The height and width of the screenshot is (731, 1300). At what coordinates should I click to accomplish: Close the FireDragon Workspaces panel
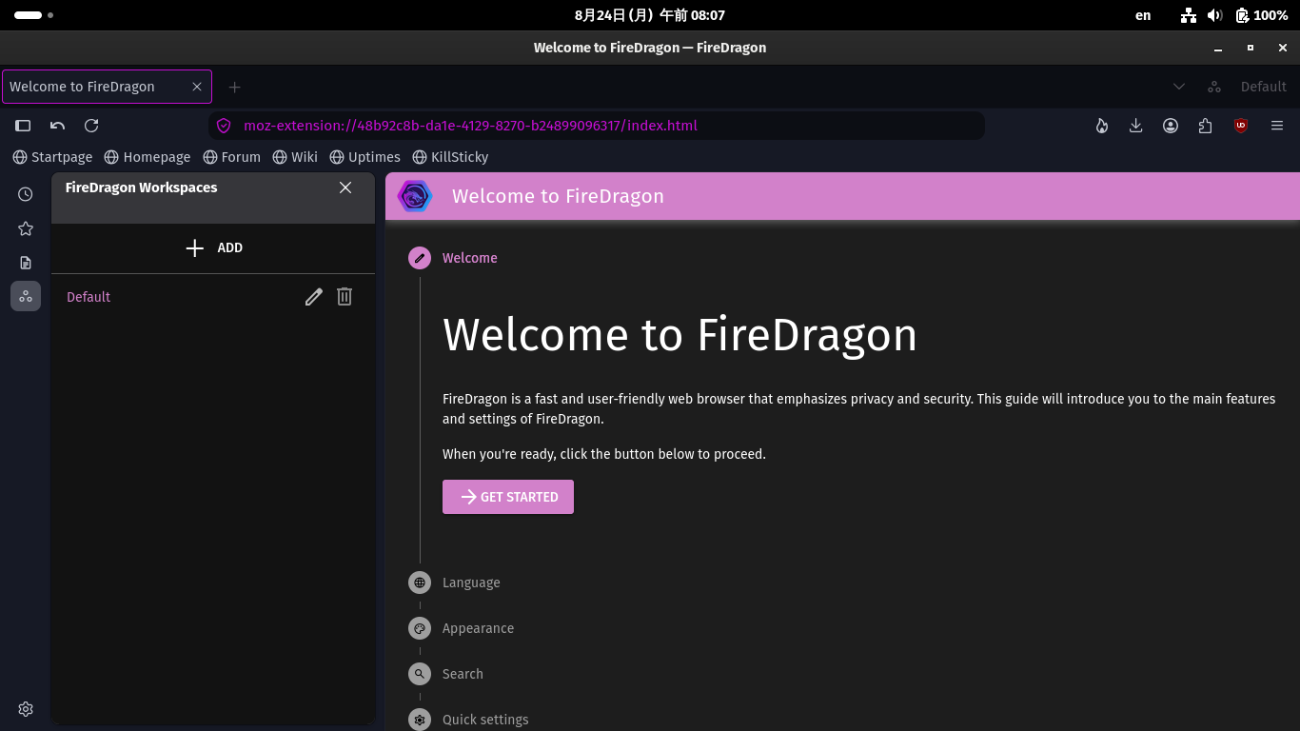pyautogui.click(x=345, y=188)
